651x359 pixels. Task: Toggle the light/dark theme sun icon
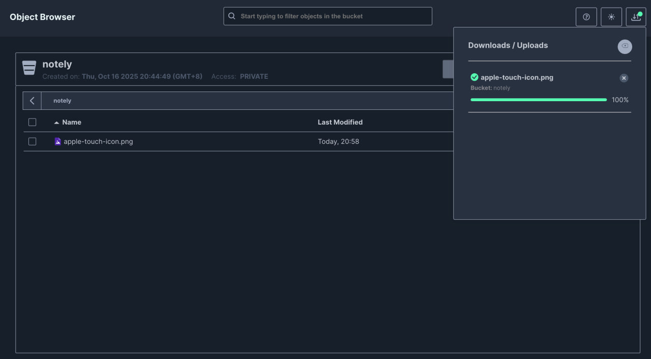pyautogui.click(x=611, y=17)
